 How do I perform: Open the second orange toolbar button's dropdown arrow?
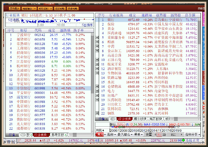pyautogui.click(x=35, y=8)
